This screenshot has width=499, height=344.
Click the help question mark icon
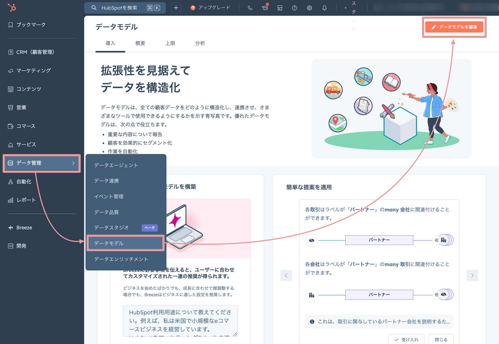294,8
